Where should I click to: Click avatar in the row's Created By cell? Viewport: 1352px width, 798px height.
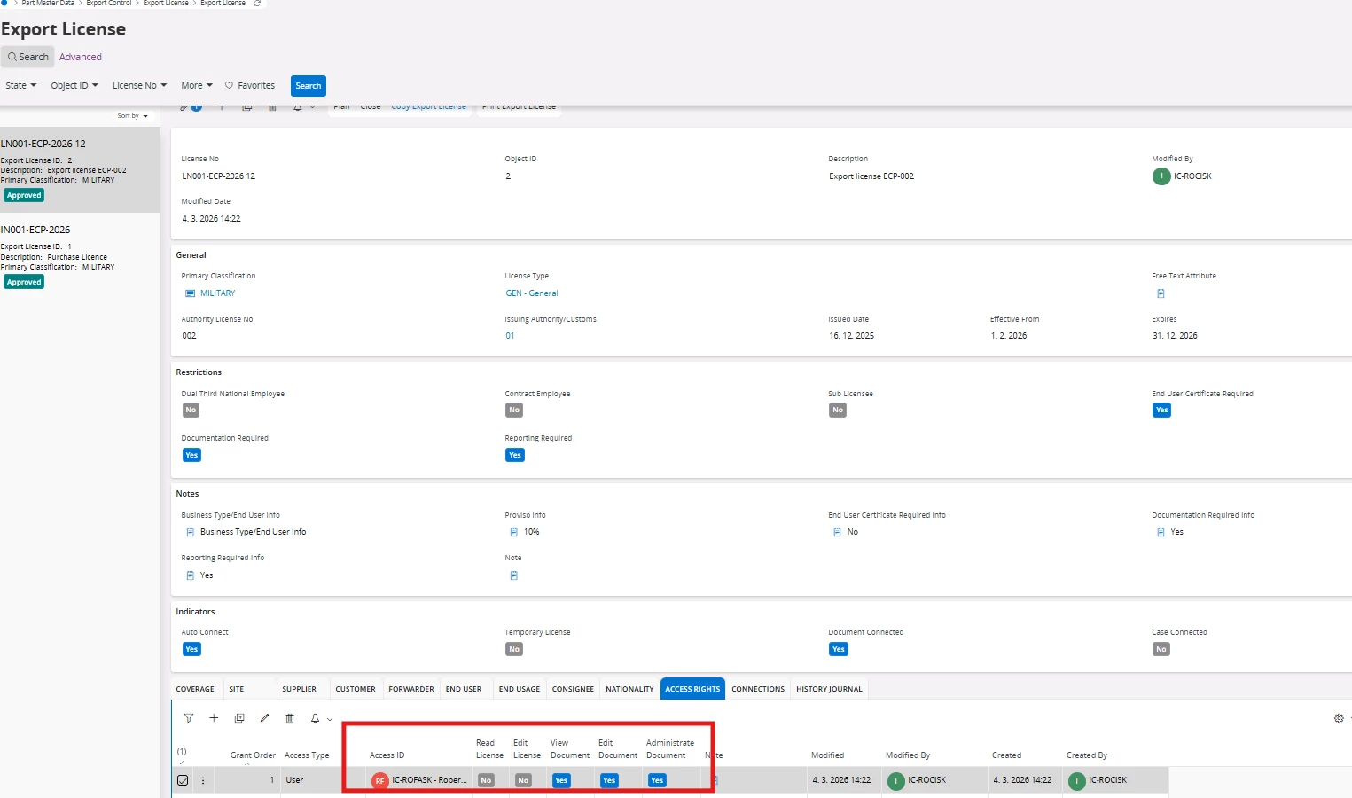tap(1076, 780)
